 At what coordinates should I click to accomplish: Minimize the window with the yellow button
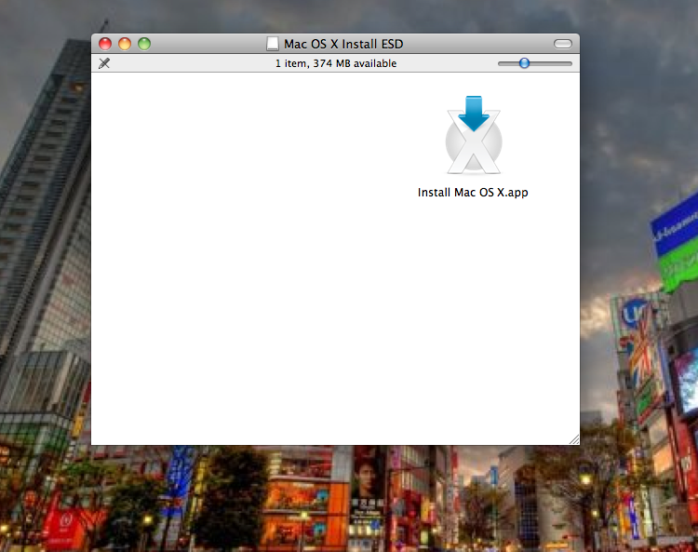point(125,44)
